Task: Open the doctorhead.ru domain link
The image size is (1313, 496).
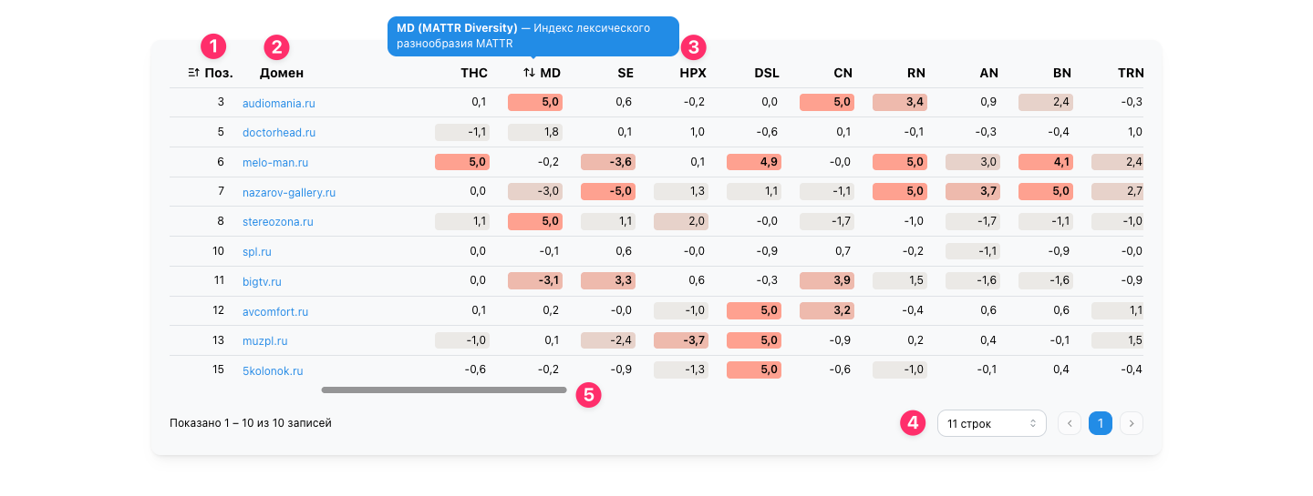Action: (x=279, y=132)
